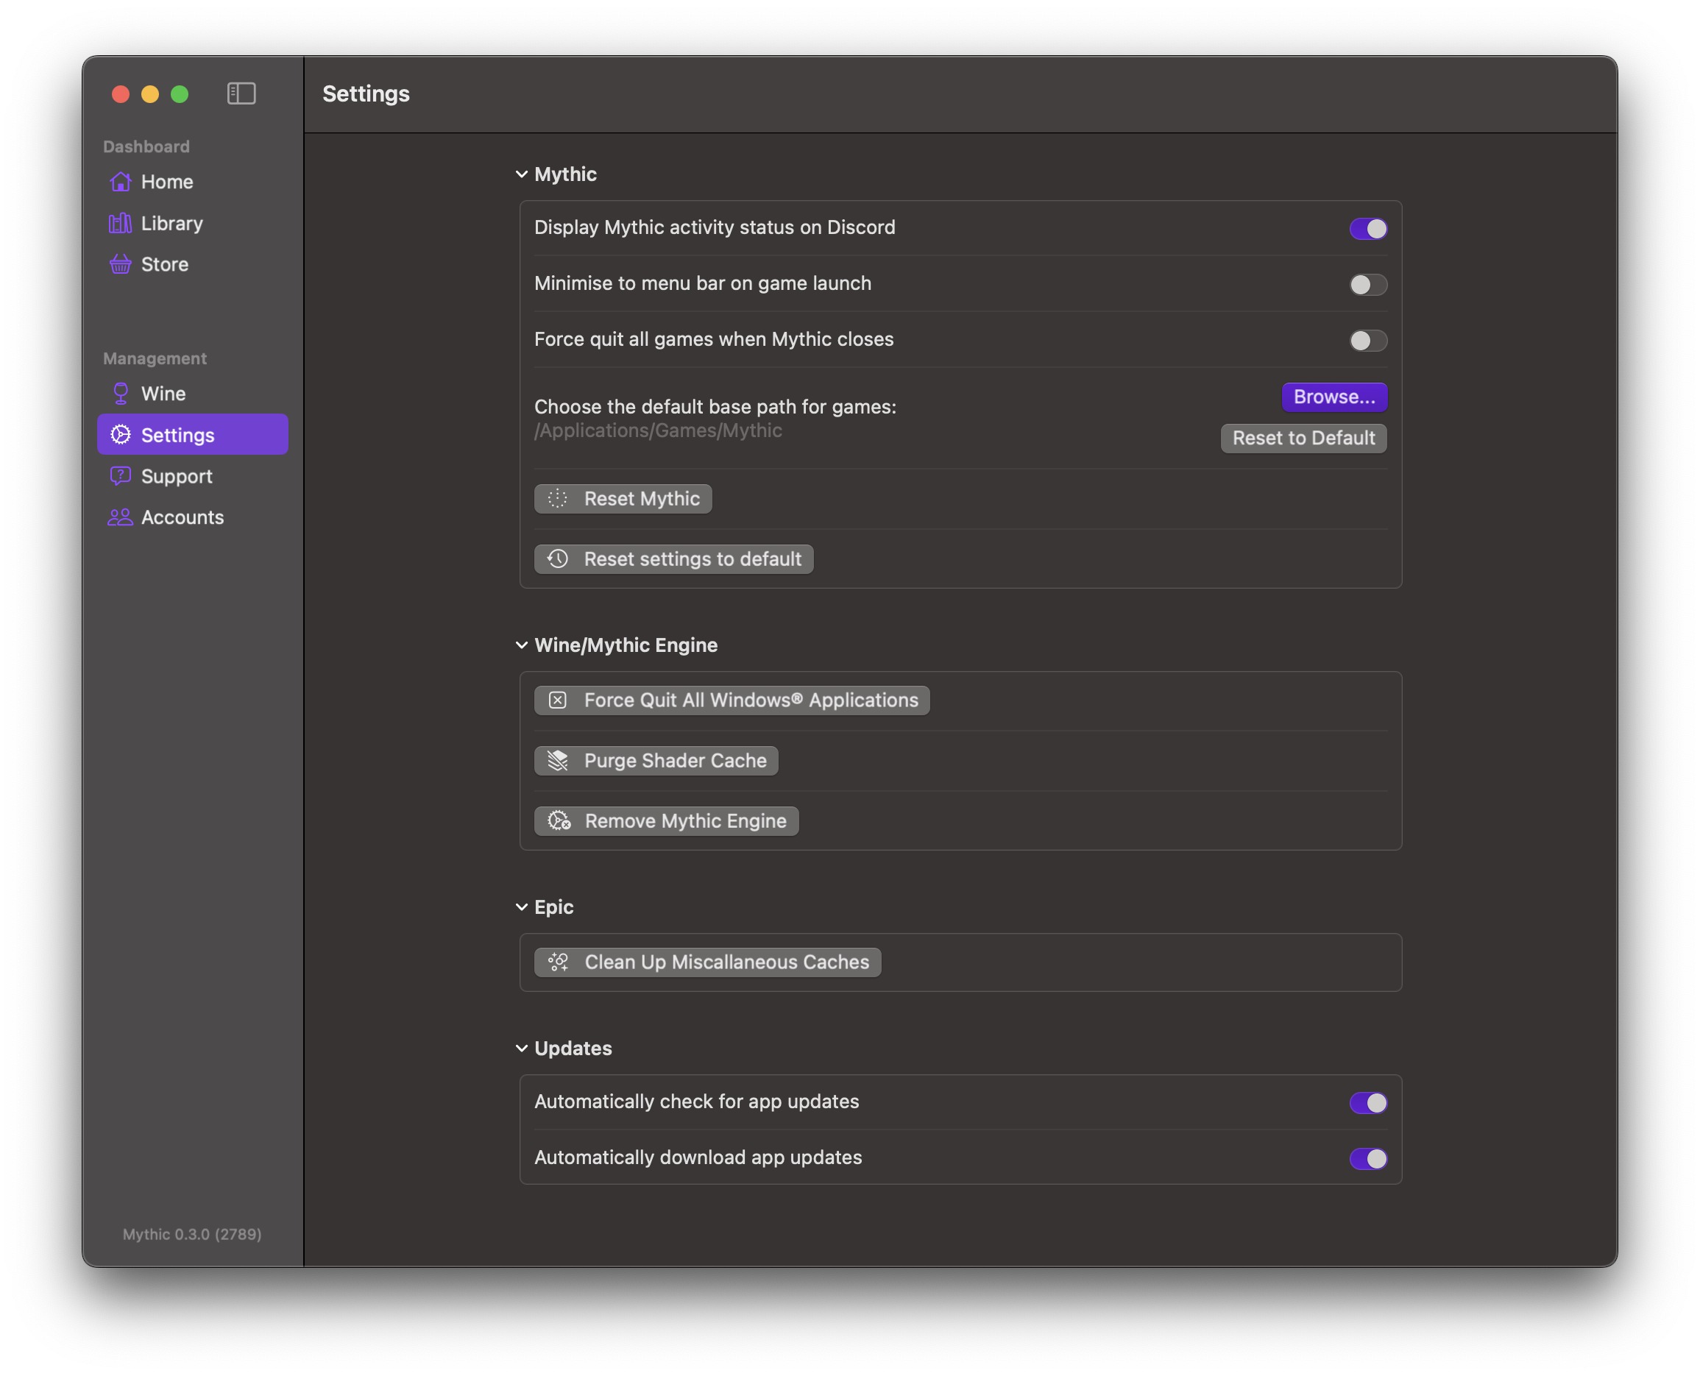Click the X box icon on Force Quit
This screenshot has height=1376, width=1700.
557,700
